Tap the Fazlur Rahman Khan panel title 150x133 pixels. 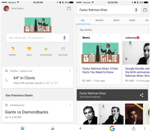click(x=93, y=93)
